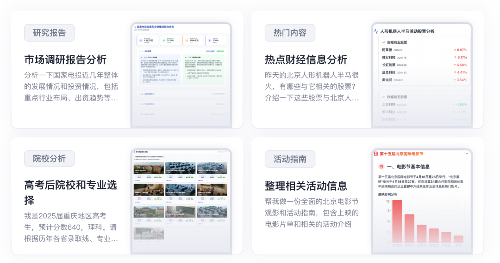500x263 pixels.
Task: Click the blue icon on the 2.6亿千瓦 stat card
Action: point(141,40)
